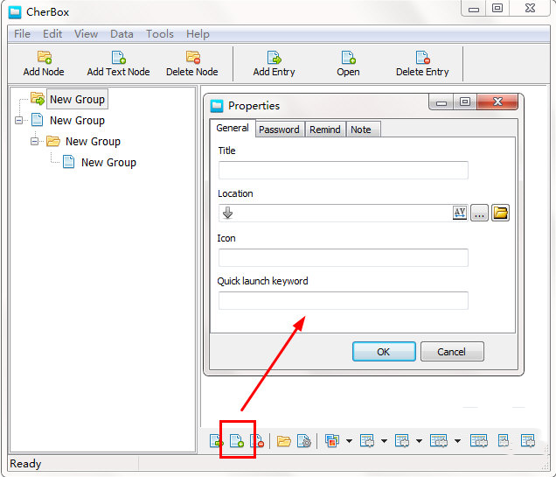Collapse the document-icon New Group root node
The image size is (556, 477).
(x=18, y=121)
